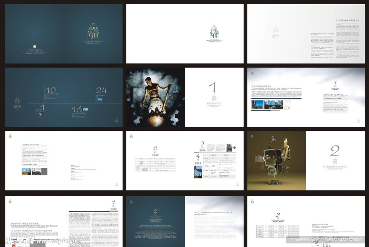Click the gray square next to oilfield photos
Viewport: 369px width, 247px height.
44,171
